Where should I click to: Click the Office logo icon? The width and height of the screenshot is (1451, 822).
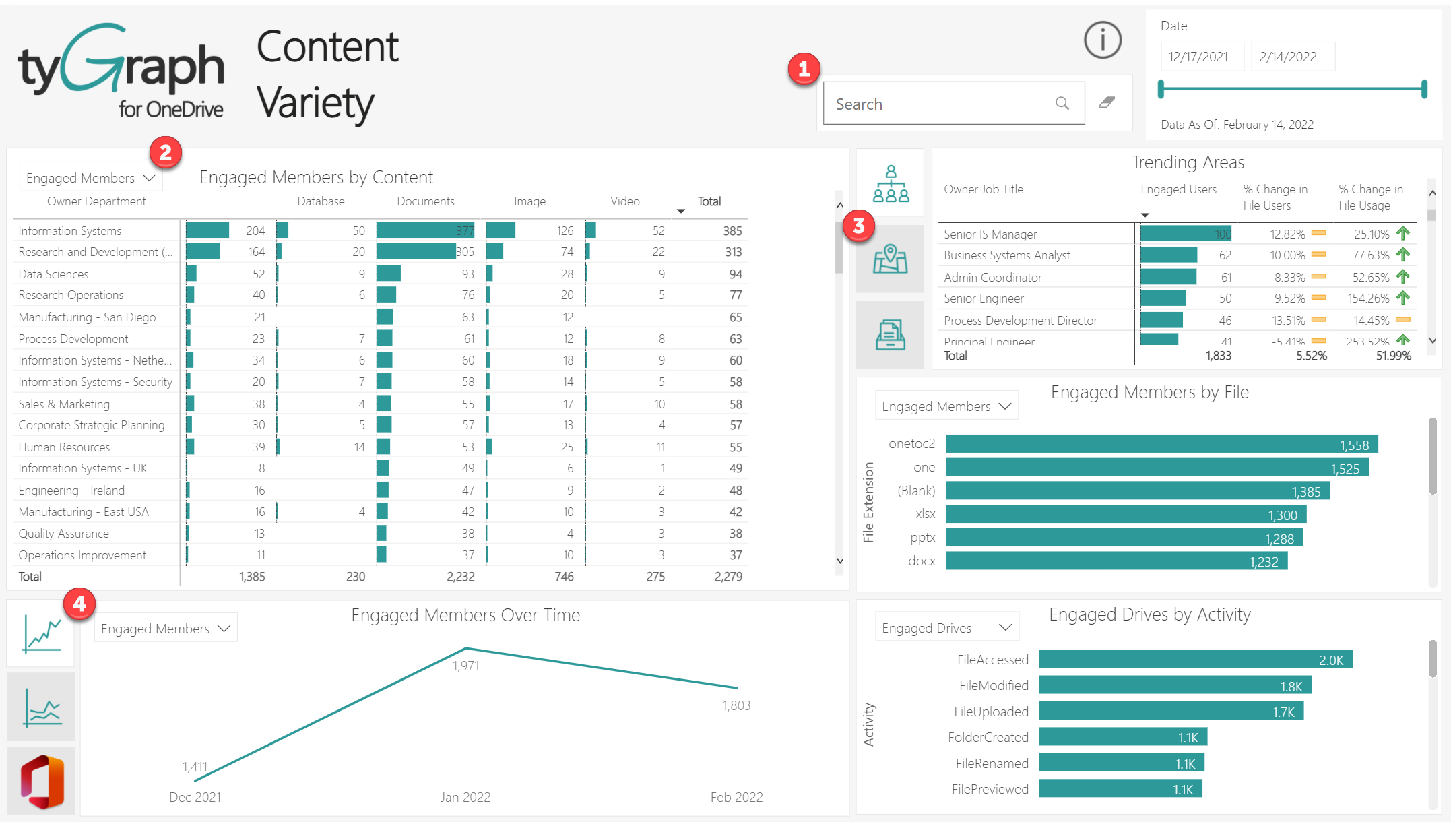click(42, 781)
